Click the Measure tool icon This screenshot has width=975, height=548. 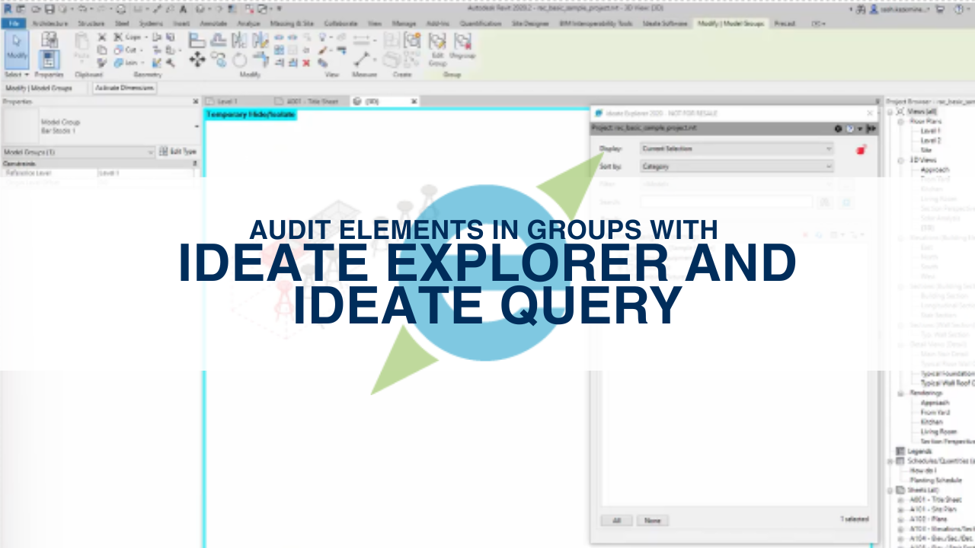tap(363, 59)
